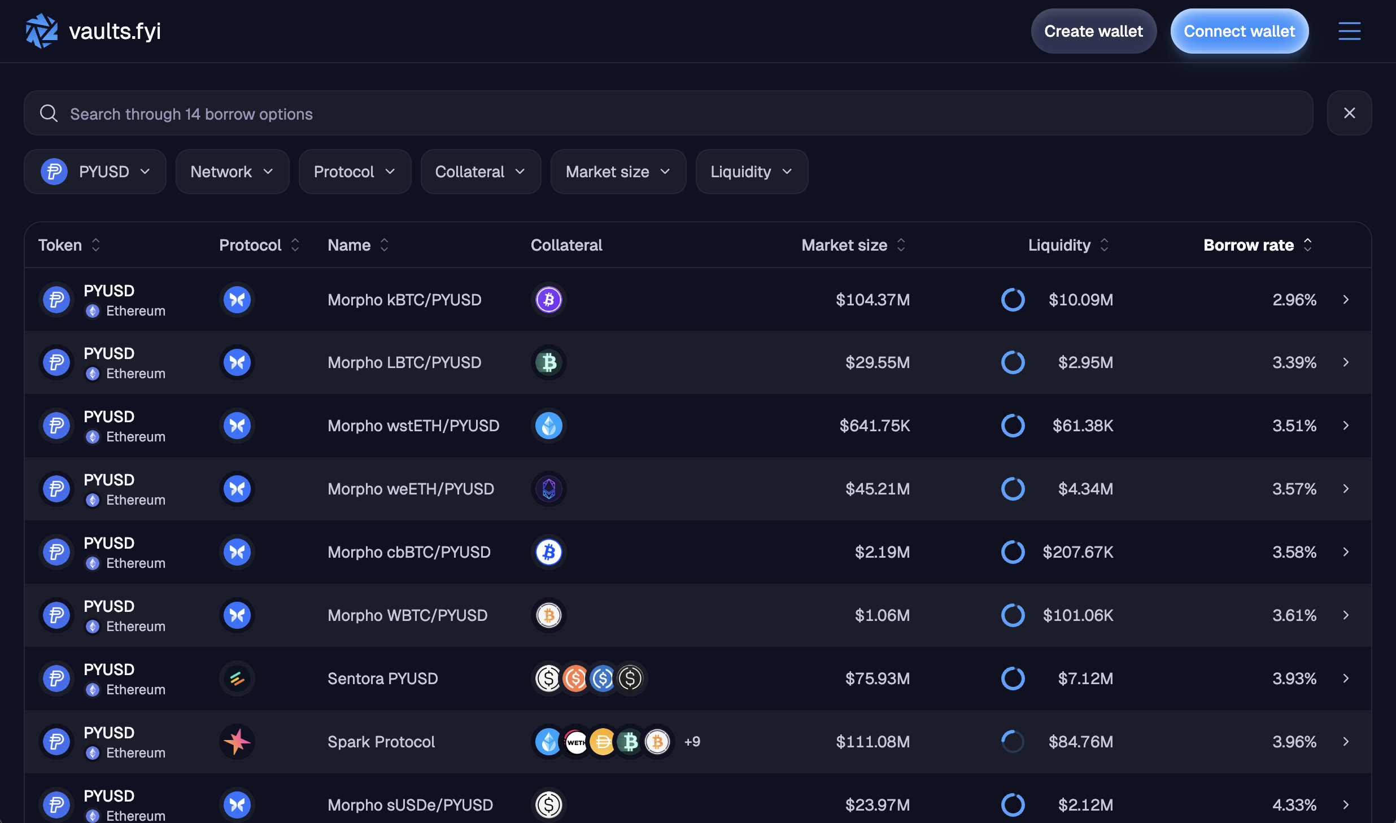Open the Network filter dropdown
This screenshot has width=1396, height=823.
click(x=232, y=172)
